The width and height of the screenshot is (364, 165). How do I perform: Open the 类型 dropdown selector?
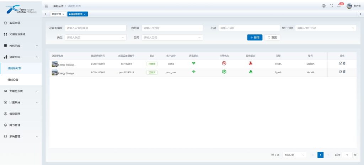(x=95, y=37)
